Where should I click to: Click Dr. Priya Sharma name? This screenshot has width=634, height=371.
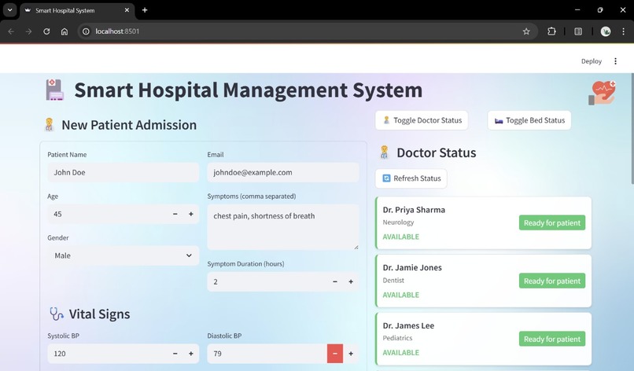coord(414,210)
